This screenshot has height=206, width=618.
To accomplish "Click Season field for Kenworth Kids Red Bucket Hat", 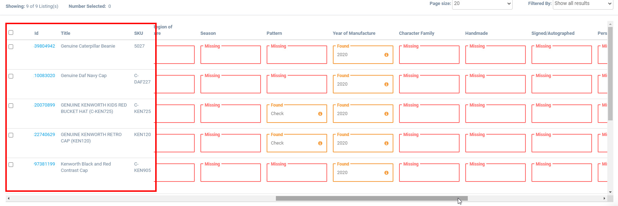I will click(231, 114).
